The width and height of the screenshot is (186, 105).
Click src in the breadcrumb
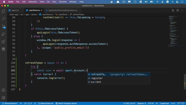click(22, 15)
